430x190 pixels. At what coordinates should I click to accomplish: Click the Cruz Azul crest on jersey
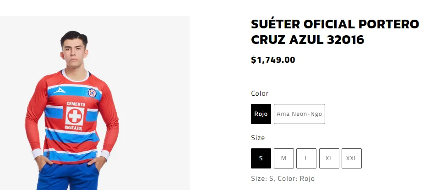click(93, 92)
